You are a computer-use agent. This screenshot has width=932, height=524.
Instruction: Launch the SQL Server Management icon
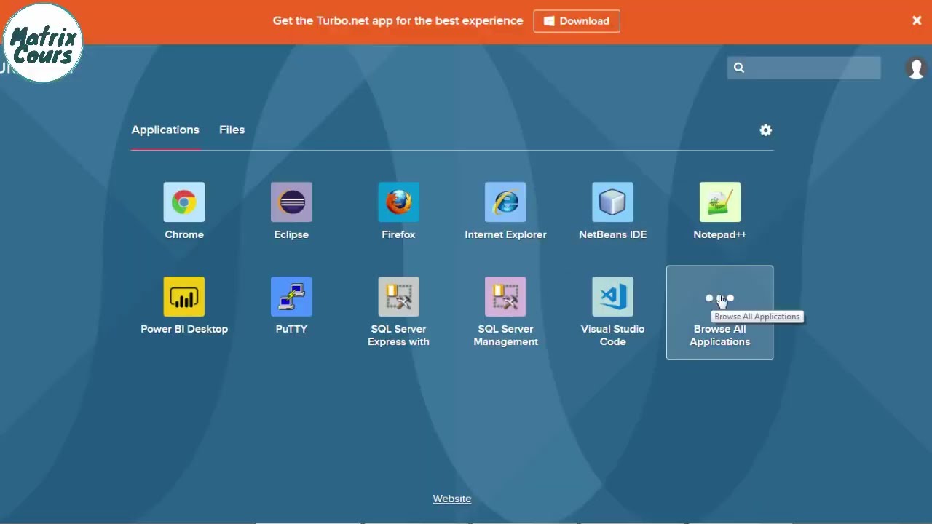click(x=505, y=296)
